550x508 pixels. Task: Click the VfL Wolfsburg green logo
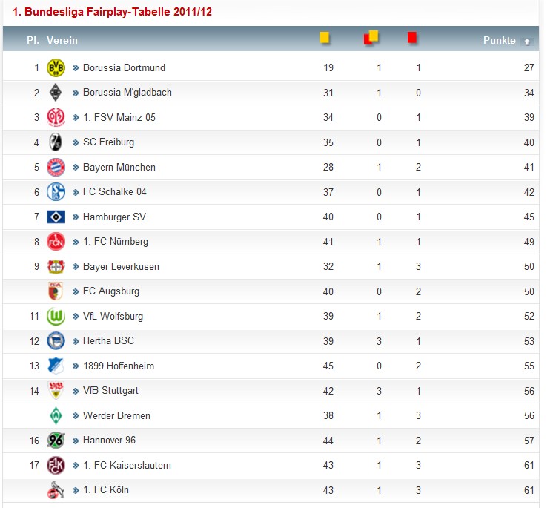[56, 317]
